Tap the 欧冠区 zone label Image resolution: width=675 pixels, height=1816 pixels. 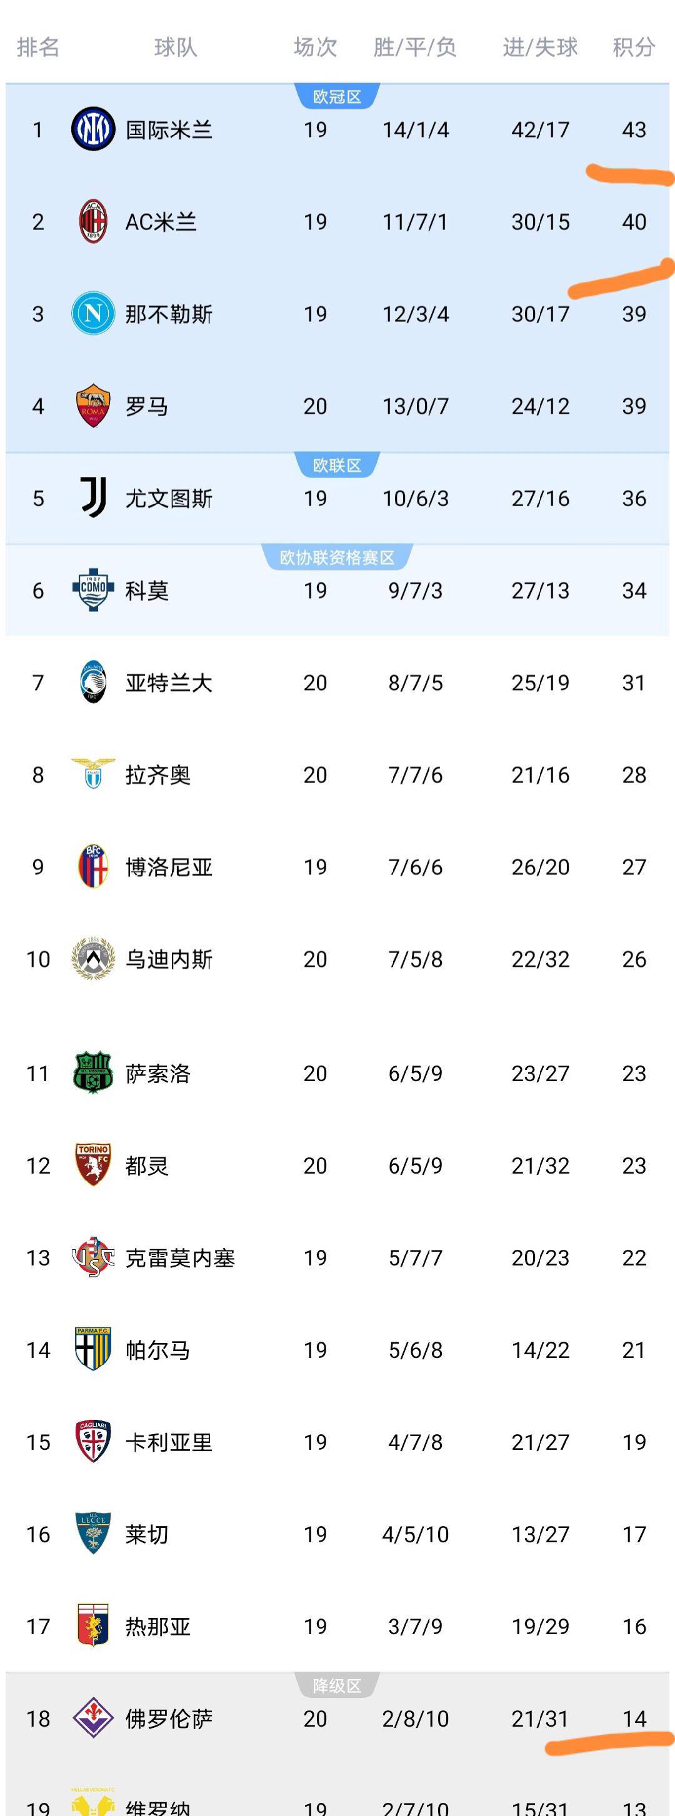coord(336,97)
